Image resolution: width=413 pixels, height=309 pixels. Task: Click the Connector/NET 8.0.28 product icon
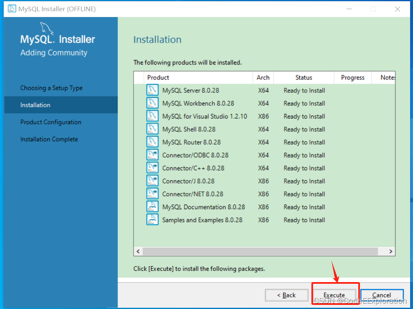point(152,194)
